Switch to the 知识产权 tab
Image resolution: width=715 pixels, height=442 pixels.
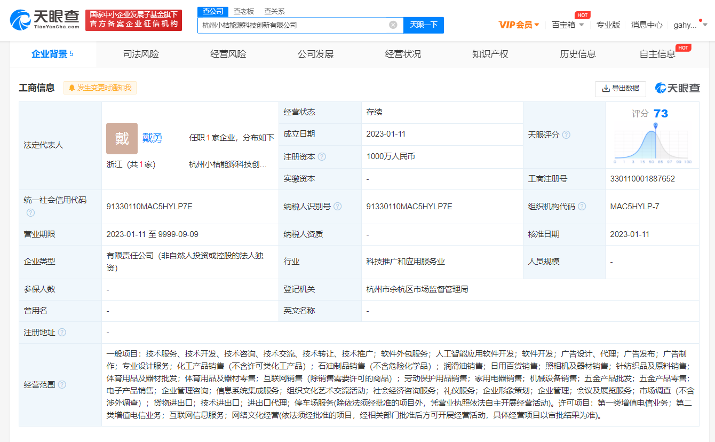pyautogui.click(x=490, y=54)
